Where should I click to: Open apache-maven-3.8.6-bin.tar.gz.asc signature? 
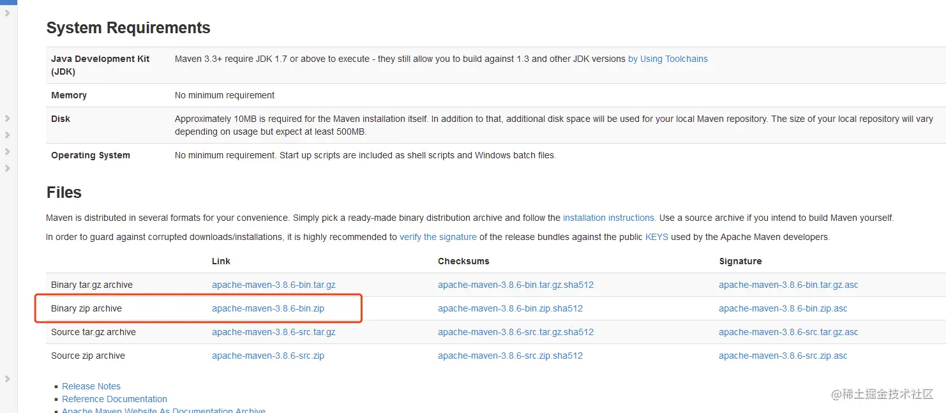(x=788, y=285)
